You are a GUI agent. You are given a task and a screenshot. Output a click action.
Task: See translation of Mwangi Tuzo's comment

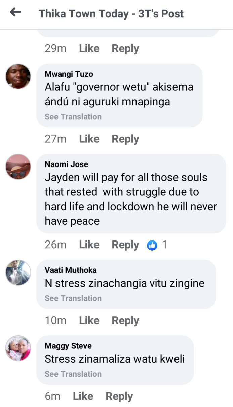click(73, 117)
